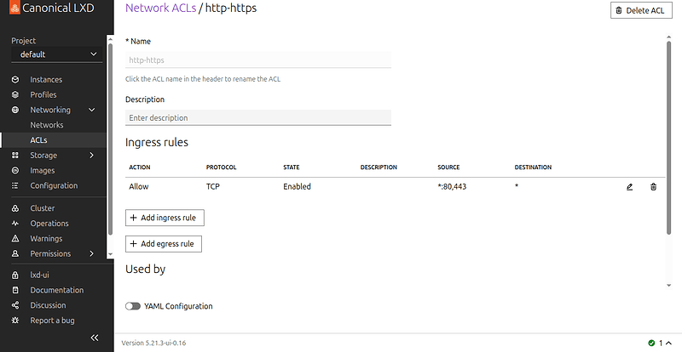Click the Description input field
Image resolution: width=682 pixels, height=352 pixels.
257,117
